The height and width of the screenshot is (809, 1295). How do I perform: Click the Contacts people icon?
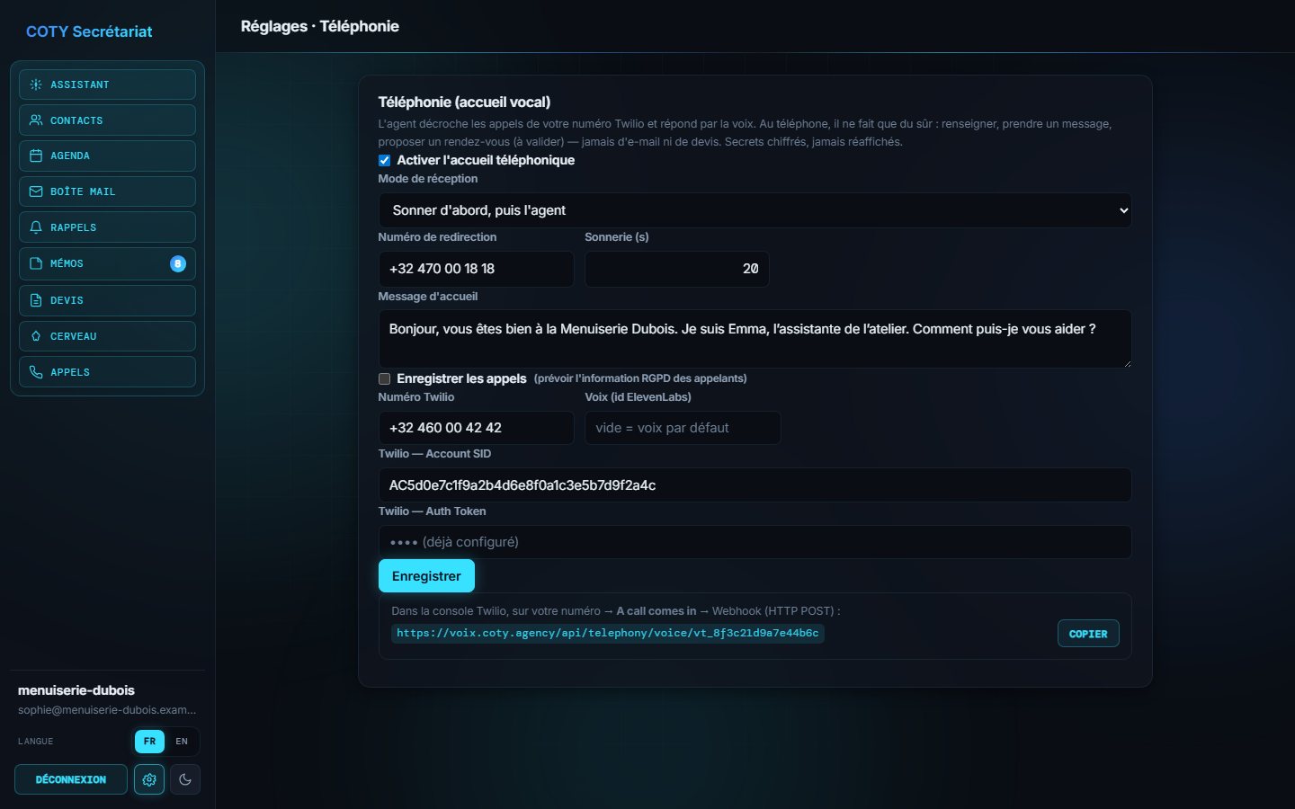(x=36, y=120)
